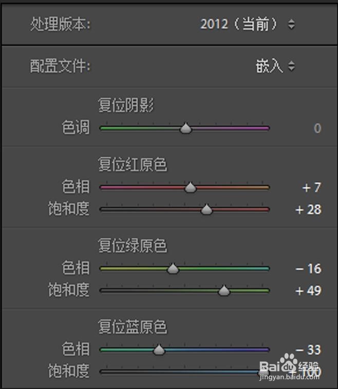
Task: Click the 复位绿原色 reset label
Action: 133,246
